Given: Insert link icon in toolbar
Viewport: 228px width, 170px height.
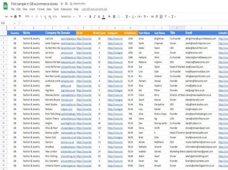Looking at the screenshot, I should click(x=152, y=17).
